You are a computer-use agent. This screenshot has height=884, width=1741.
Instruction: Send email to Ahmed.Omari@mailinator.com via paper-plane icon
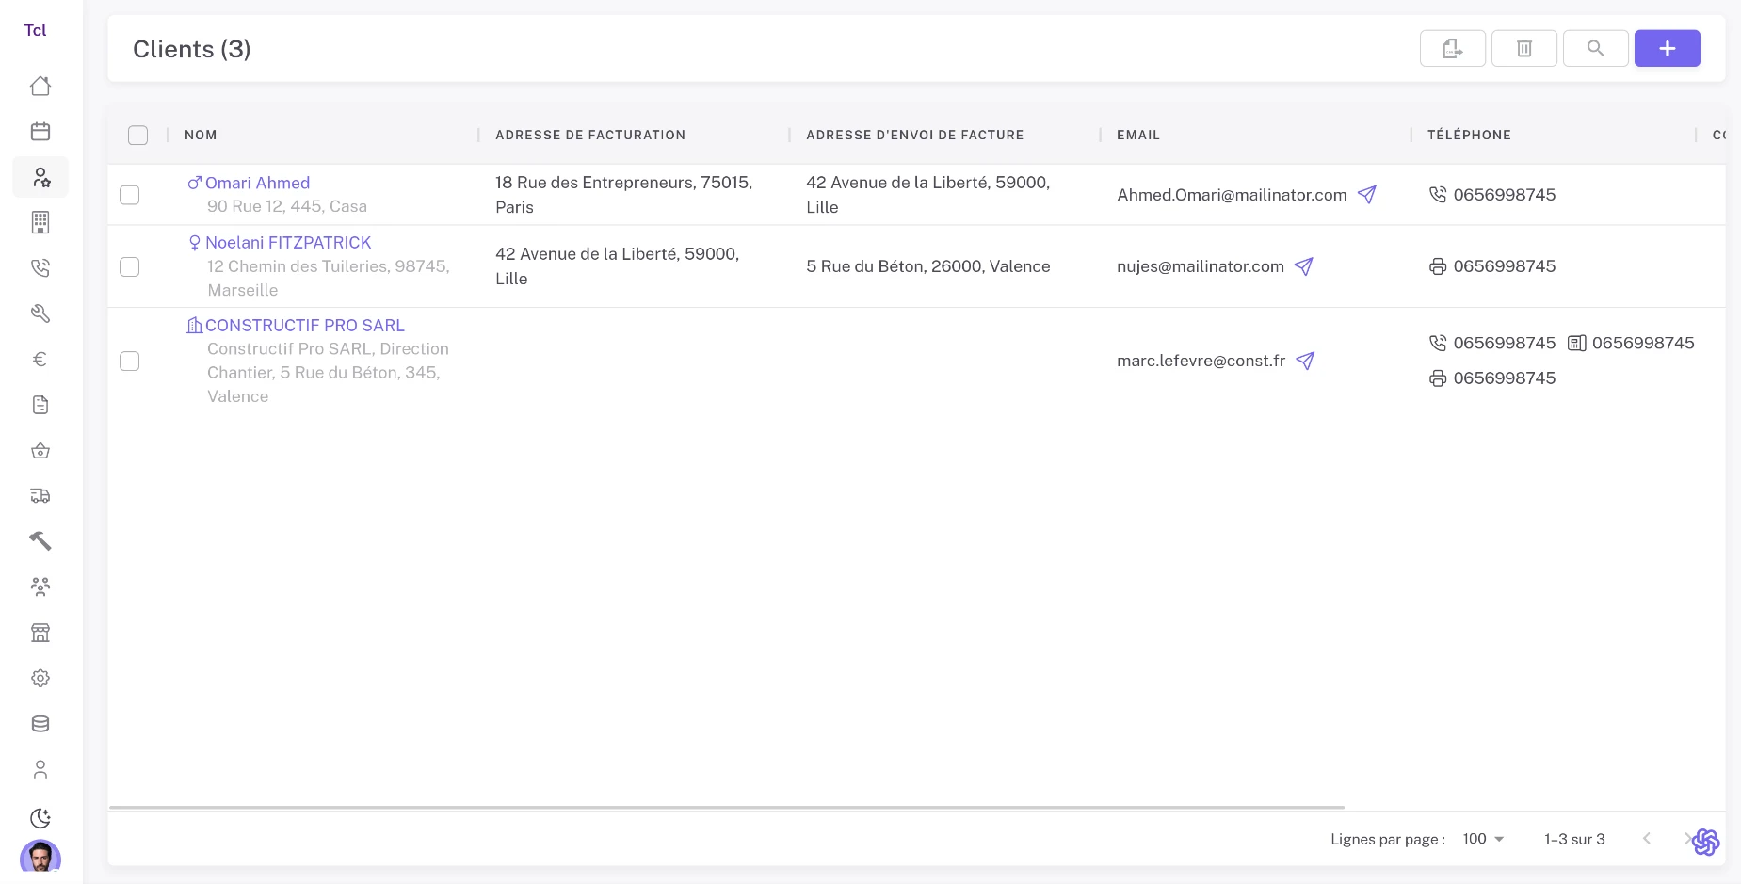1367,195
